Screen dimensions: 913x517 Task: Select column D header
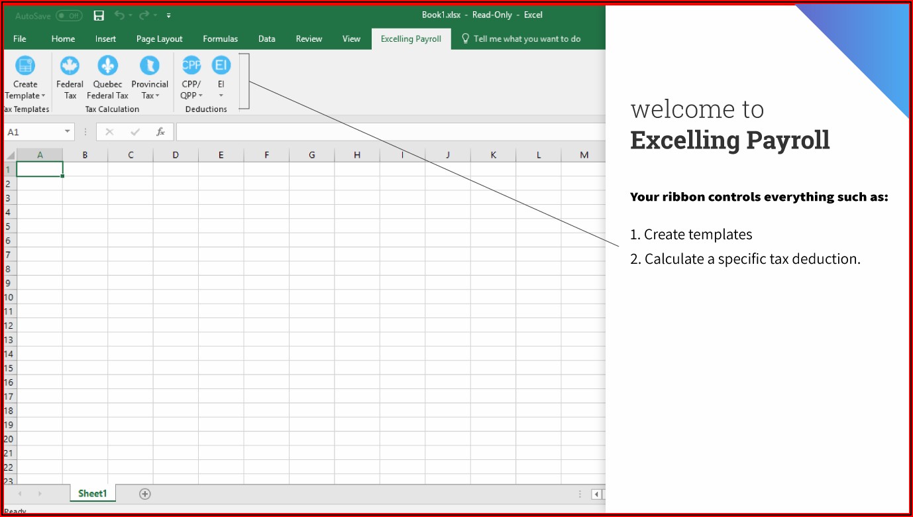coord(176,155)
